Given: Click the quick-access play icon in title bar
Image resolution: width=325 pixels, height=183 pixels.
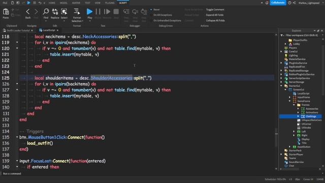Looking at the screenshot, I should coord(29,3).
